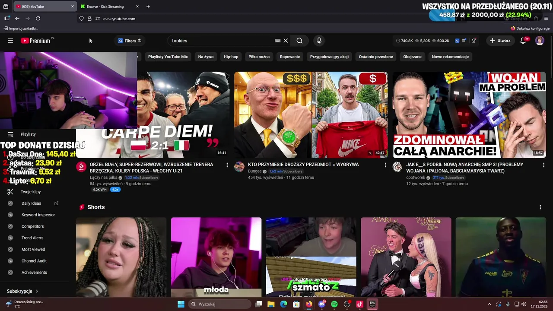Click the Importuj zakładki bookmark item
Viewport: 553px width, 311px height.
pyautogui.click(x=21, y=29)
